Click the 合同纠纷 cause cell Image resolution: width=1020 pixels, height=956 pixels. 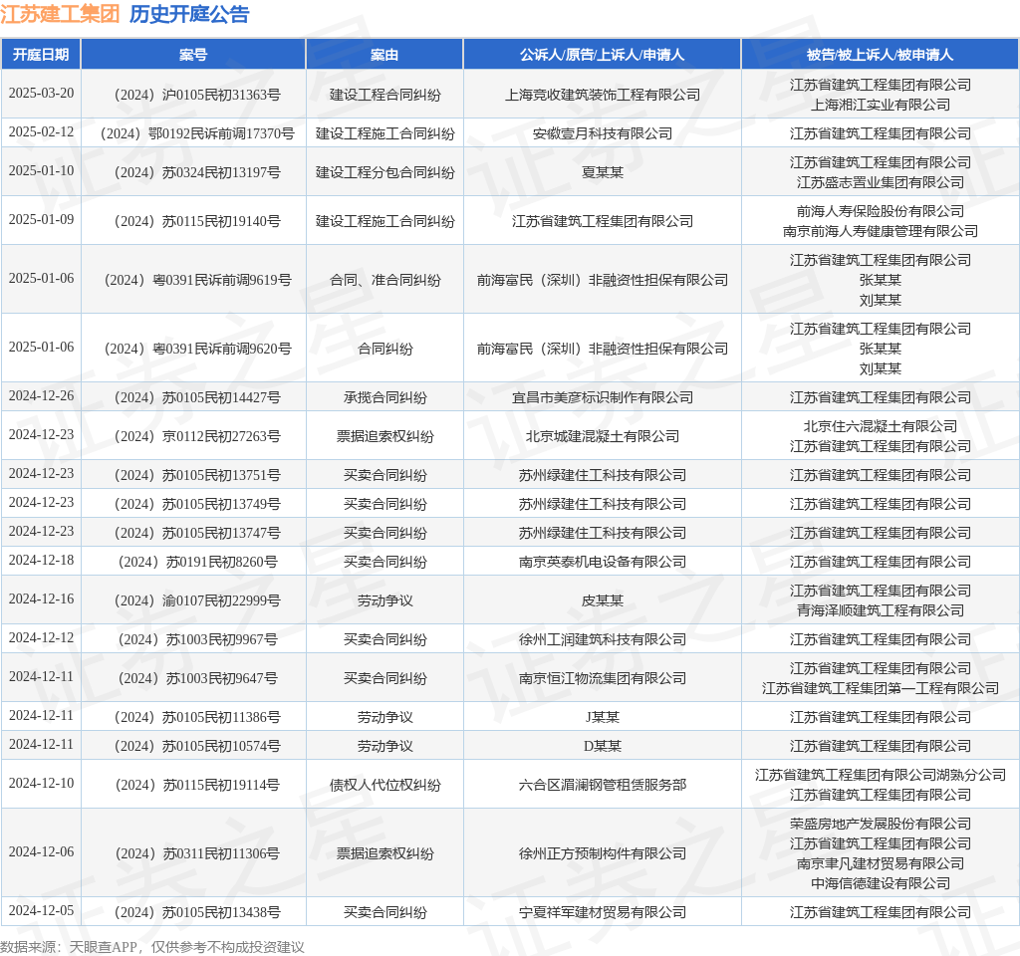point(384,350)
